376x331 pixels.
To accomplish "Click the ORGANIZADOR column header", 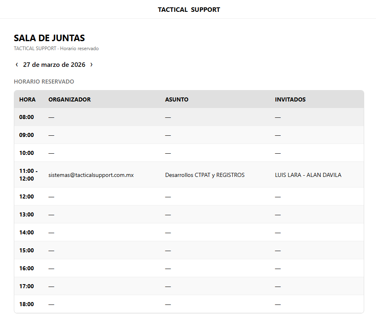I will click(70, 99).
